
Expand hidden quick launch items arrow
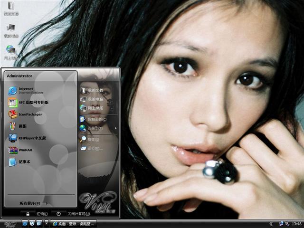pyautogui.click(x=46, y=223)
